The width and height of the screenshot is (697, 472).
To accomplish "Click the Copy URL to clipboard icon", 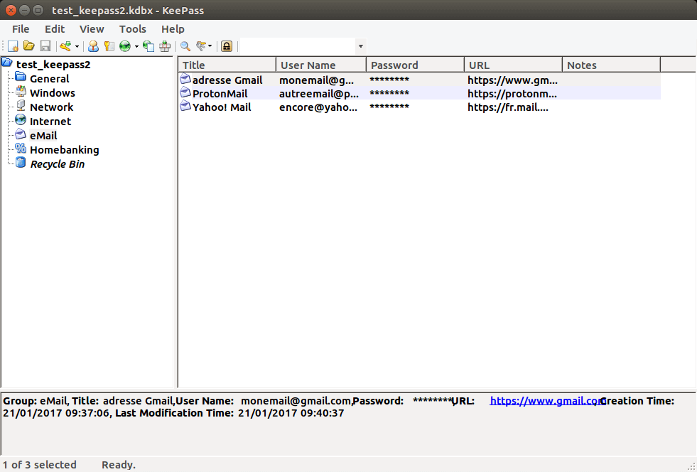I will [x=148, y=46].
